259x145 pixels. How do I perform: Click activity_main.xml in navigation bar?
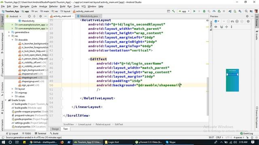pos(83,11)
